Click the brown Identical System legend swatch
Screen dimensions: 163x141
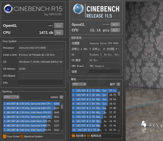pos(22,136)
